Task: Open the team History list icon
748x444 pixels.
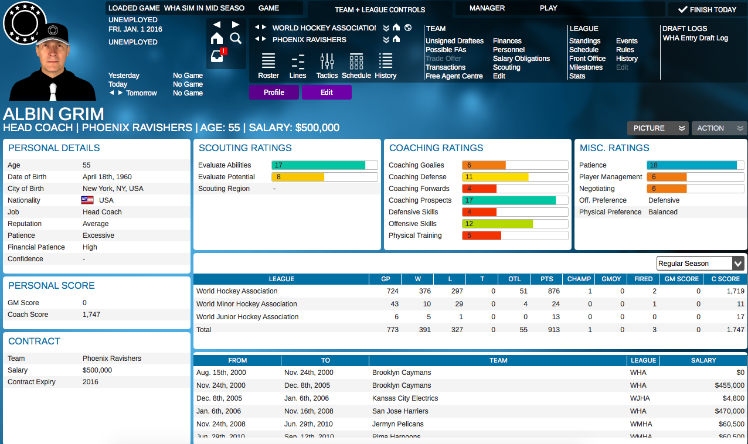Action: click(386, 61)
